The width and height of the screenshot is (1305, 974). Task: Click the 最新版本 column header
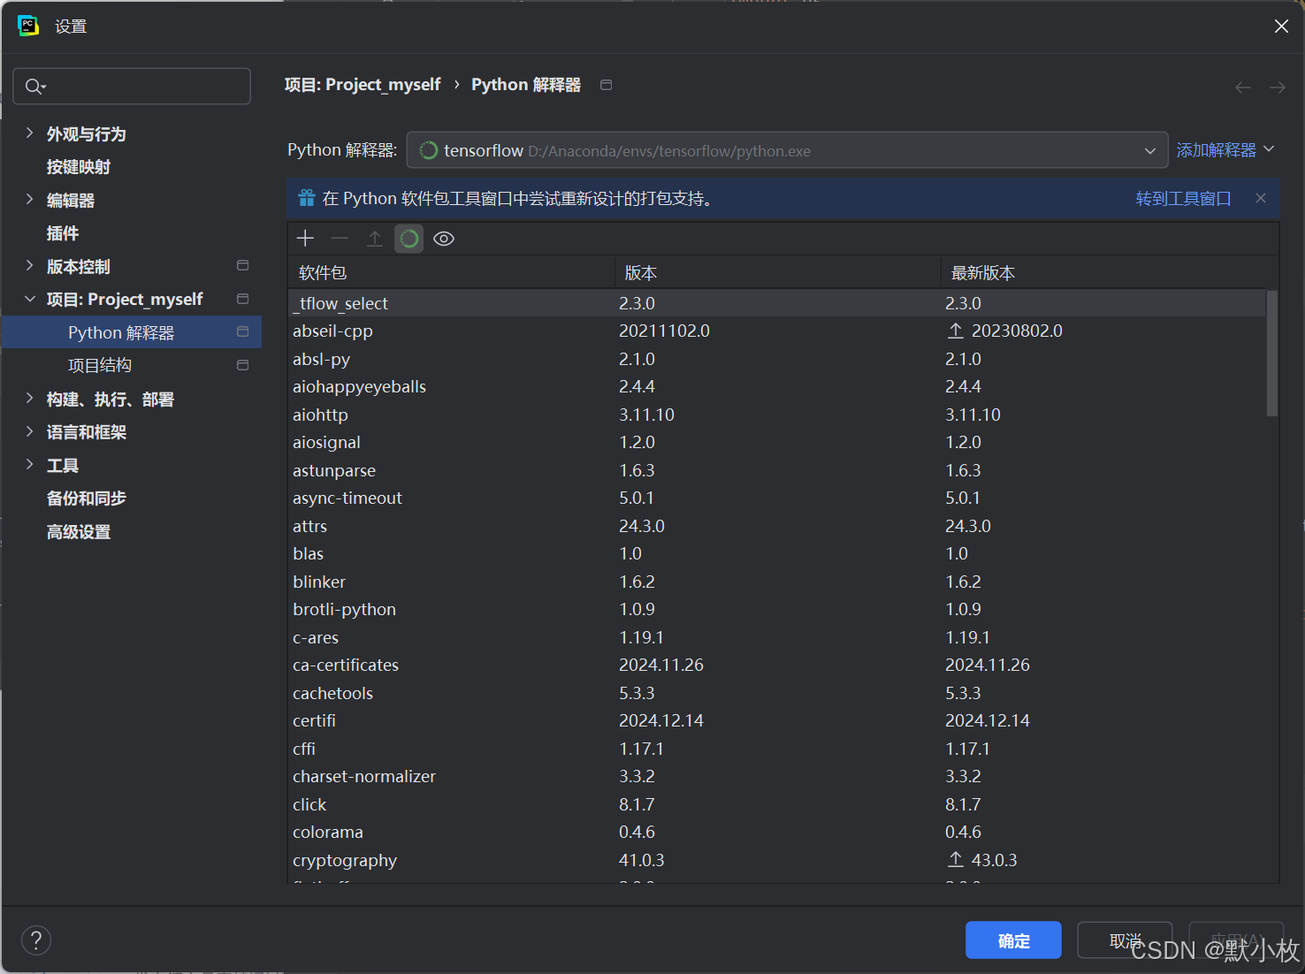pyautogui.click(x=1110, y=273)
